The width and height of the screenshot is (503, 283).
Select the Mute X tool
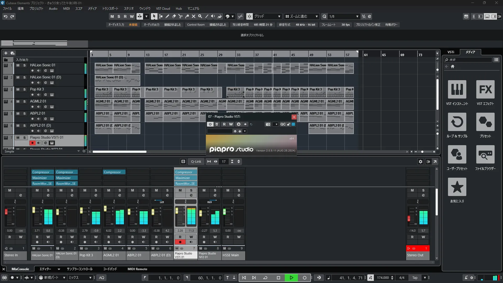tap(193, 16)
